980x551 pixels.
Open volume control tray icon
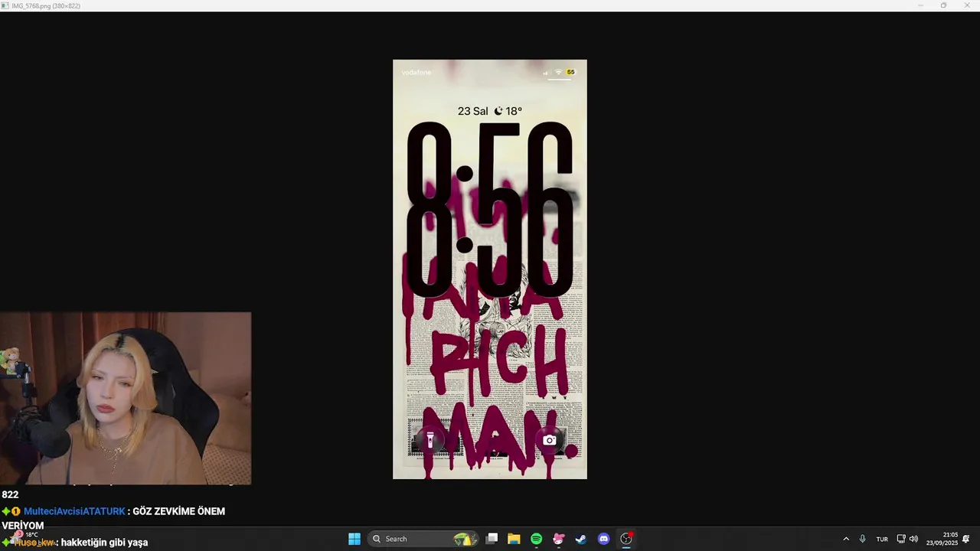coord(913,539)
